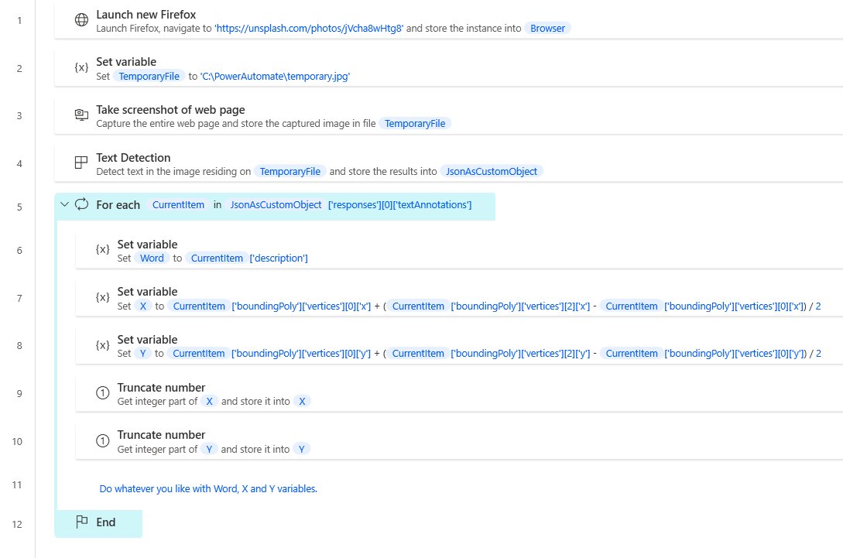Image resolution: width=843 pixels, height=558 pixels.
Task: Click the Word variable pill on row 6
Action: click(152, 258)
